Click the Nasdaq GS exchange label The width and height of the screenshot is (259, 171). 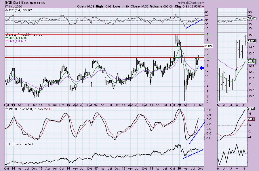point(37,3)
